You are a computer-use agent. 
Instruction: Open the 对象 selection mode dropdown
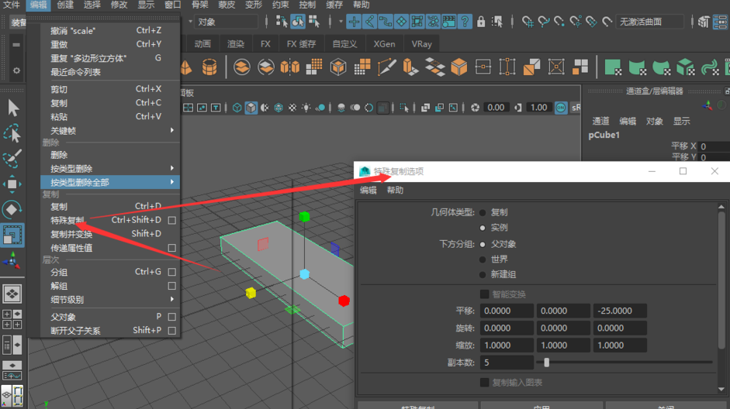[224, 22]
